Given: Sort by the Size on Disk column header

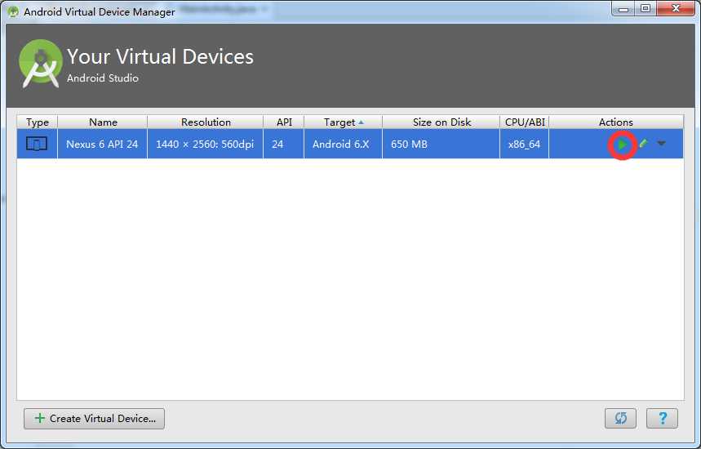Looking at the screenshot, I should click(441, 122).
